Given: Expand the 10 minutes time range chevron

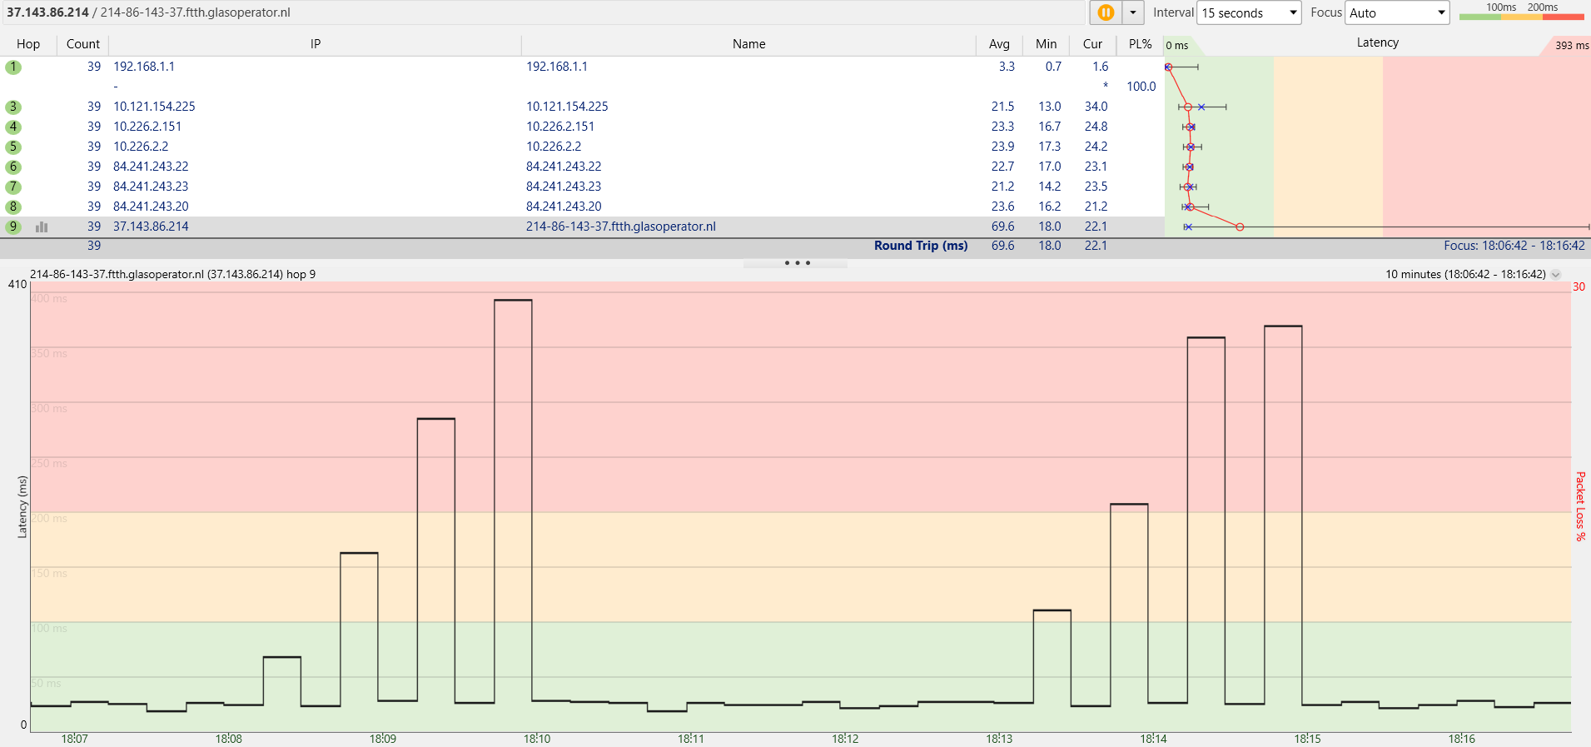Looking at the screenshot, I should pyautogui.click(x=1556, y=274).
